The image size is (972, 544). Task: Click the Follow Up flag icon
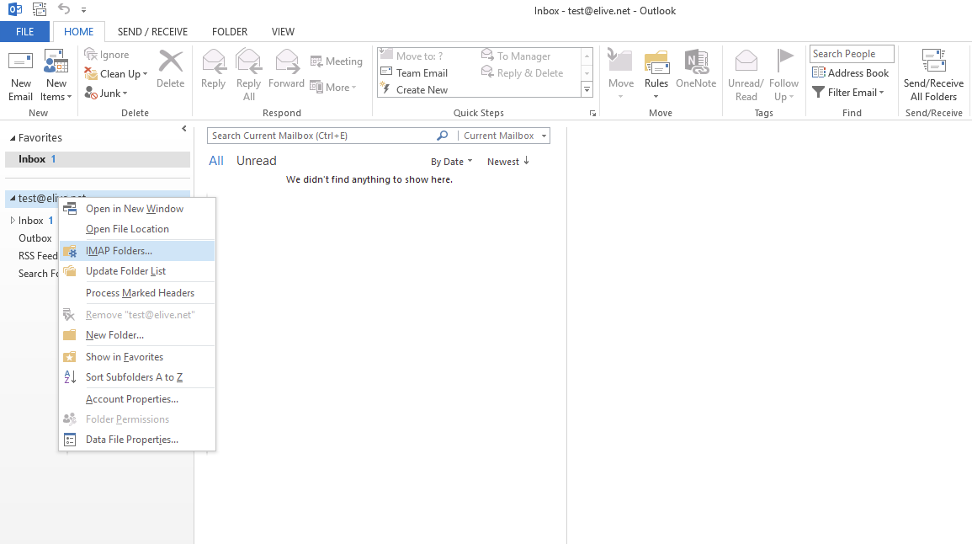coord(784,60)
